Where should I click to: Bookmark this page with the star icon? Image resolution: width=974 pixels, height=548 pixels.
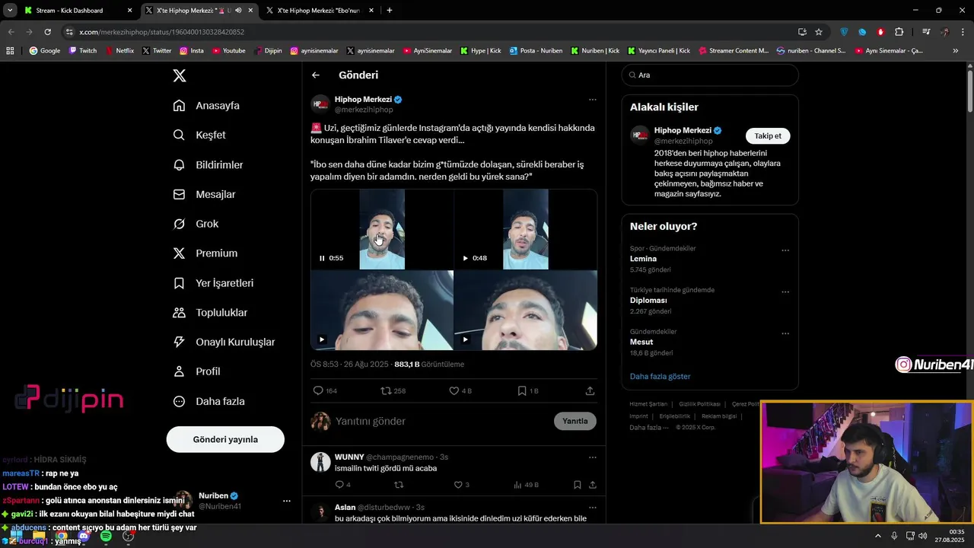pos(819,32)
